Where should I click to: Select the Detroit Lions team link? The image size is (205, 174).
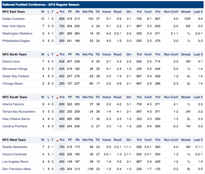11,61
